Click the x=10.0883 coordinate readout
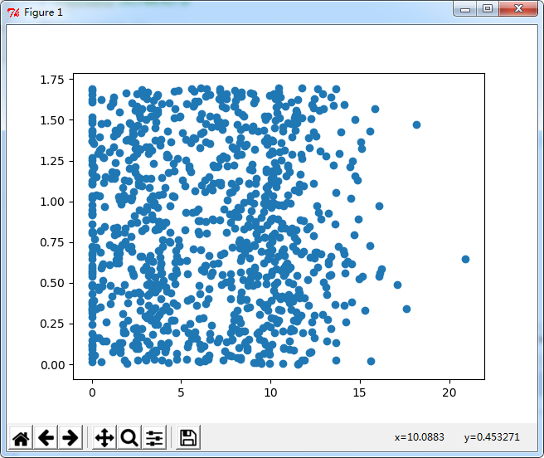This screenshot has width=544, height=458. coord(419,436)
